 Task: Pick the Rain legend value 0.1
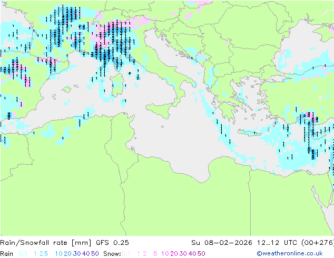[x=23, y=254]
